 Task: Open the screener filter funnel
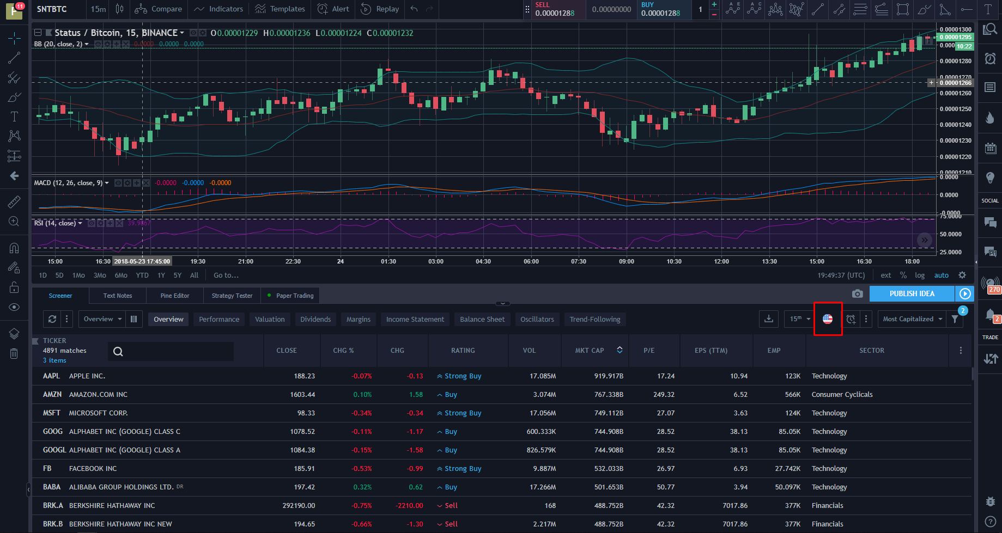click(955, 319)
